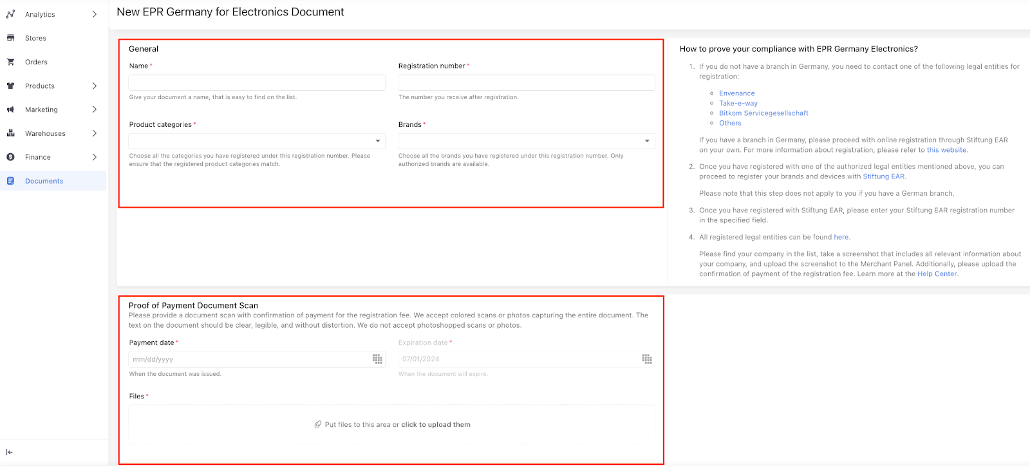
Task: Open the Envenance link
Action: click(x=737, y=93)
